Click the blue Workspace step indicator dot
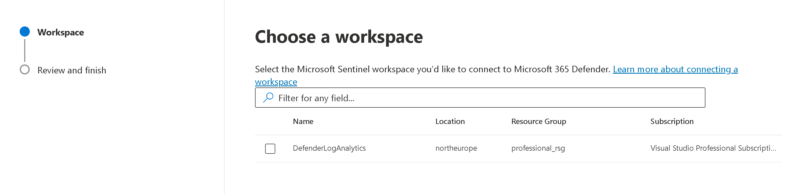Screen dimensions: 785x194 25,32
